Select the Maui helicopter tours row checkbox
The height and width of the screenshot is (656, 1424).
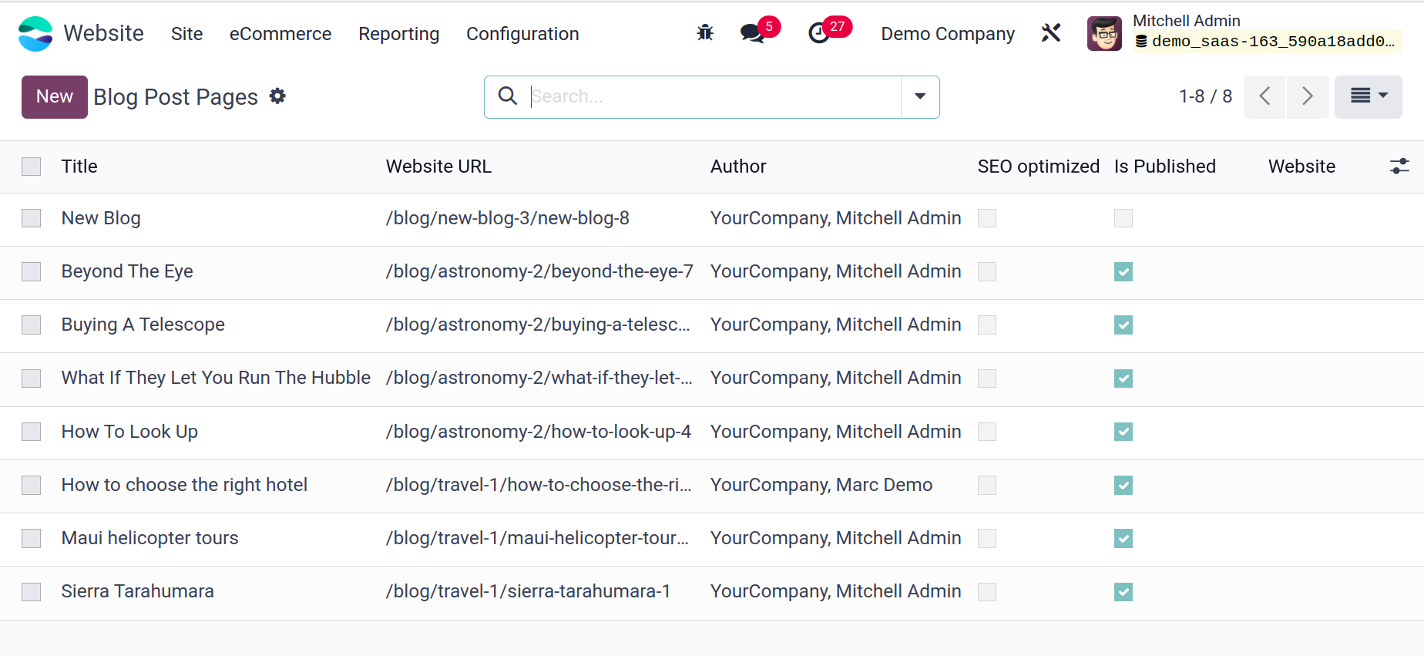[x=32, y=538]
